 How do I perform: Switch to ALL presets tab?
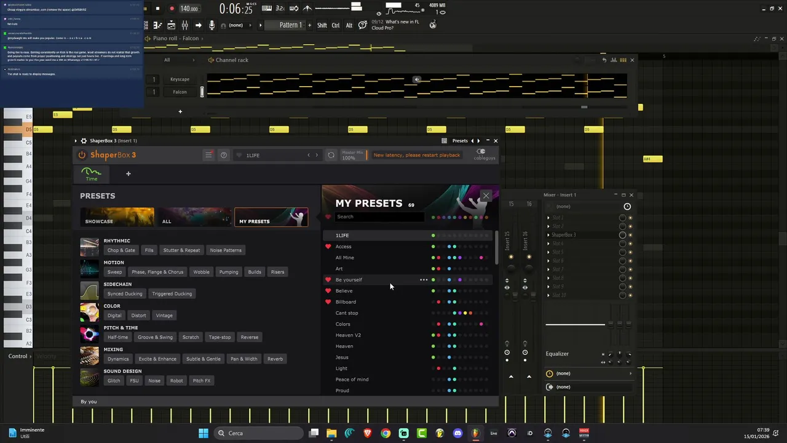[194, 217]
